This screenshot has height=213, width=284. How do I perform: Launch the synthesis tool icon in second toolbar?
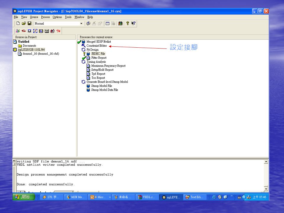(x=18, y=31)
